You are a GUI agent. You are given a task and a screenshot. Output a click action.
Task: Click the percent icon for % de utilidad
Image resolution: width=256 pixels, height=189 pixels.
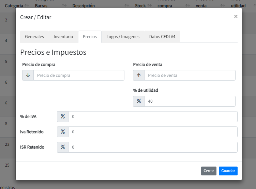tap(139, 101)
